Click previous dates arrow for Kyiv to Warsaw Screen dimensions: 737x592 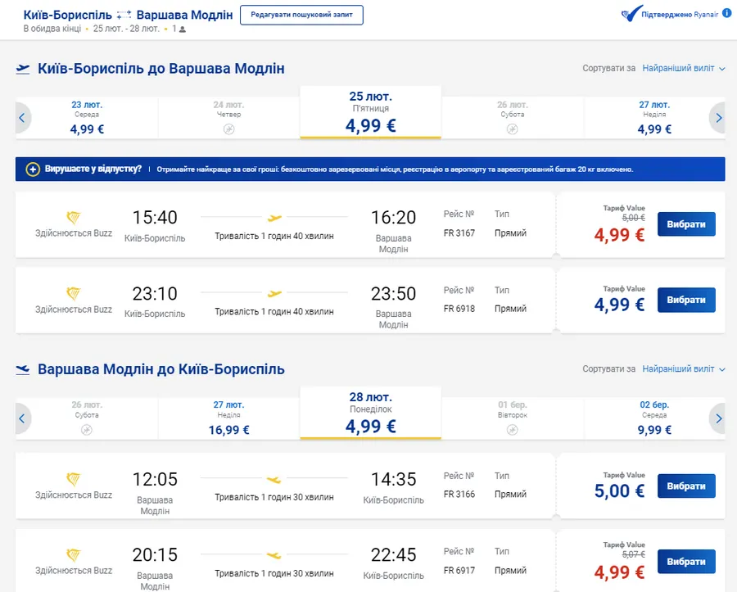pos(23,118)
